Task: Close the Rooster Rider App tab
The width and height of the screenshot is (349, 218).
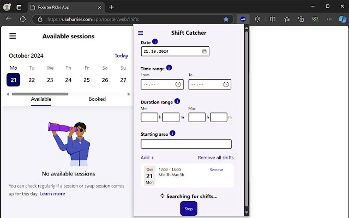Action: pyautogui.click(x=100, y=7)
